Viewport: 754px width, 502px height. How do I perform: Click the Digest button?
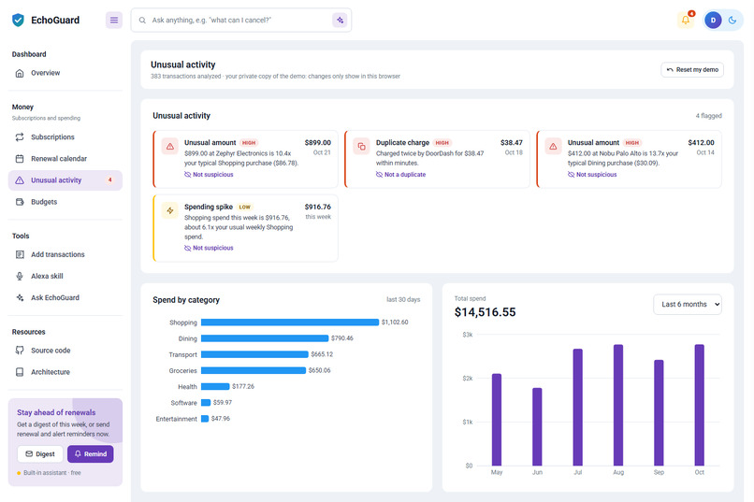[x=40, y=454]
